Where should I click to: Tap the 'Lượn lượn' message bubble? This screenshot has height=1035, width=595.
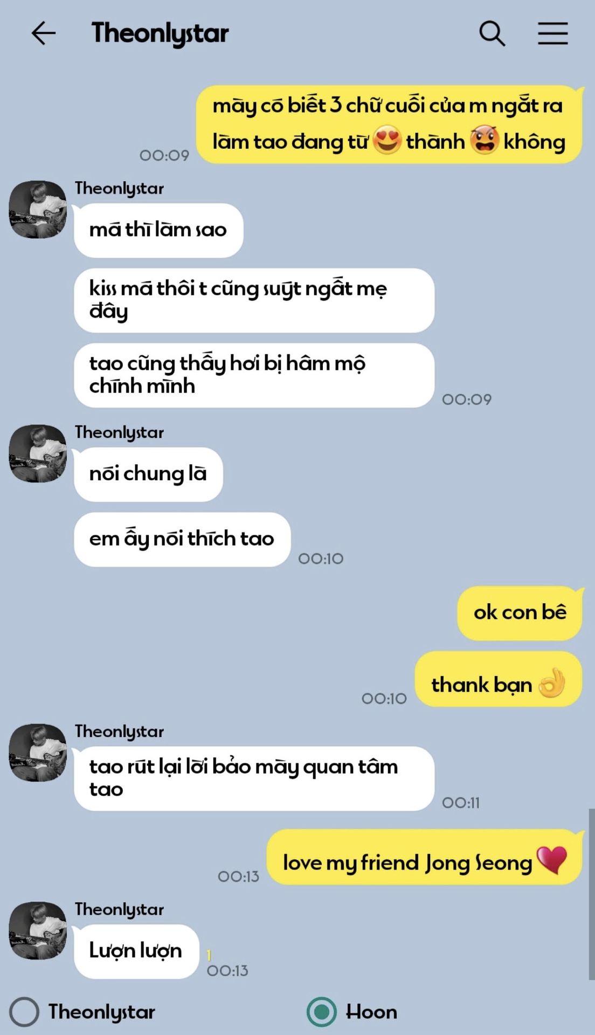(x=136, y=951)
